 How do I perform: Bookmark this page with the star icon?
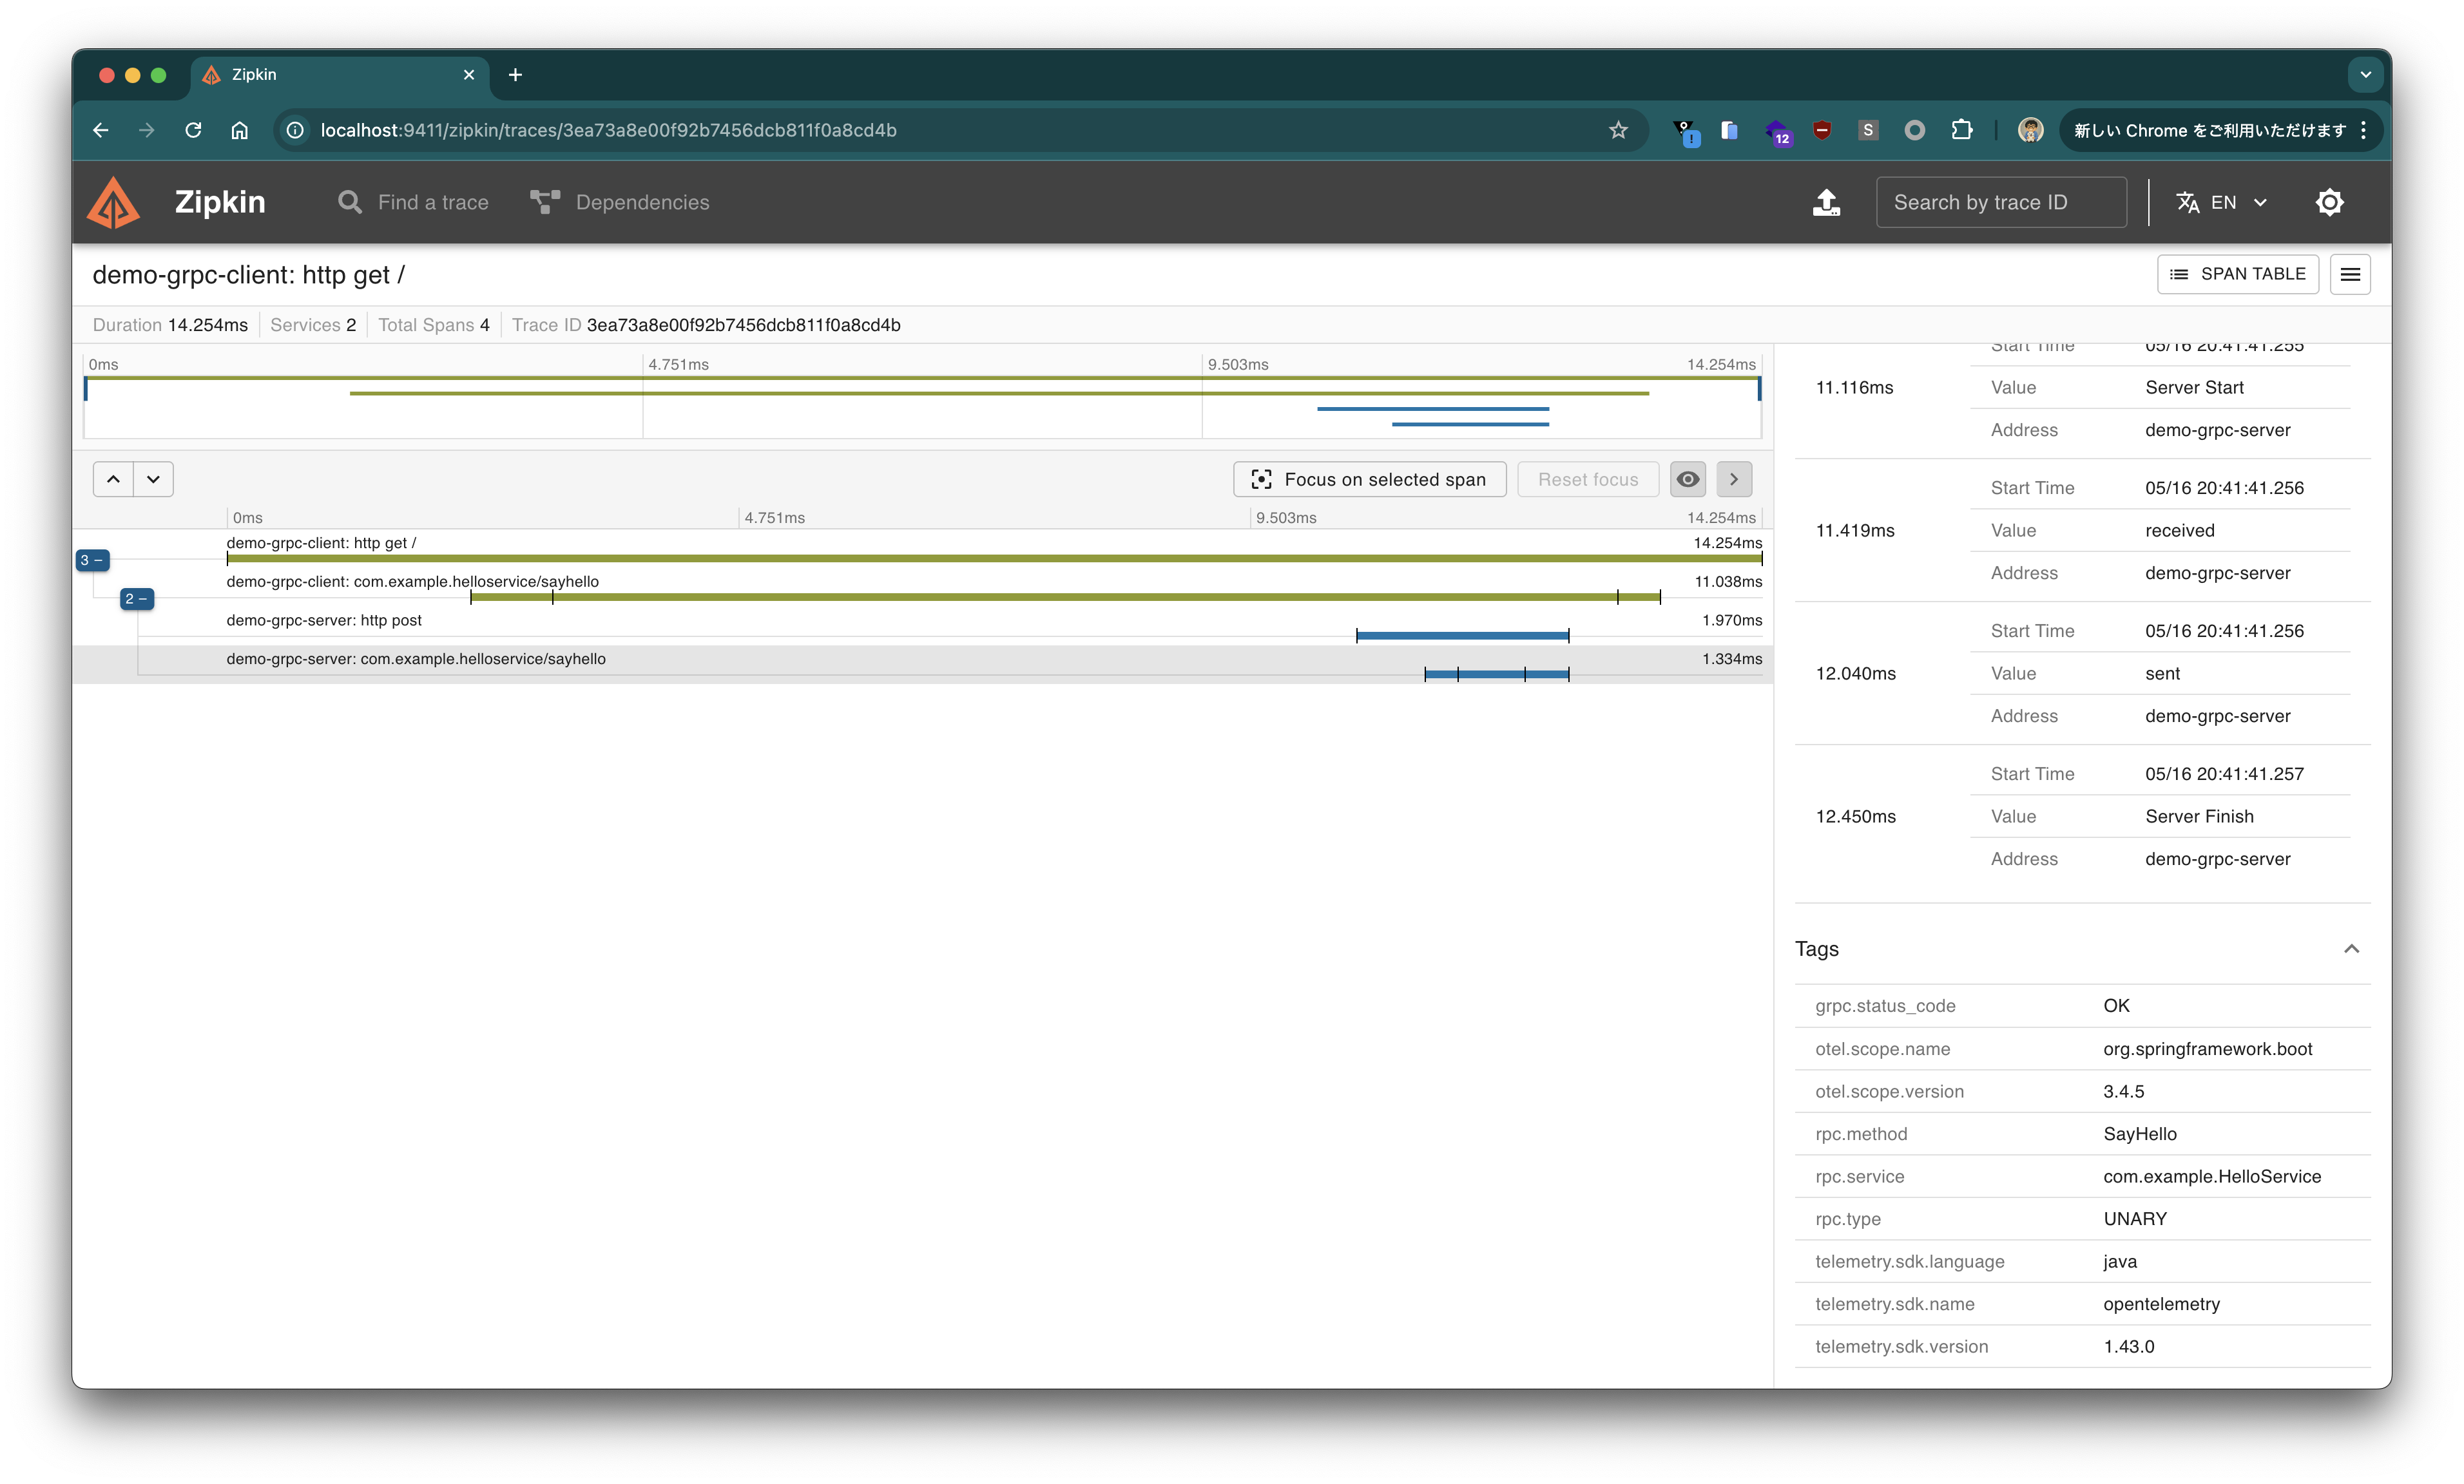pos(1618,130)
